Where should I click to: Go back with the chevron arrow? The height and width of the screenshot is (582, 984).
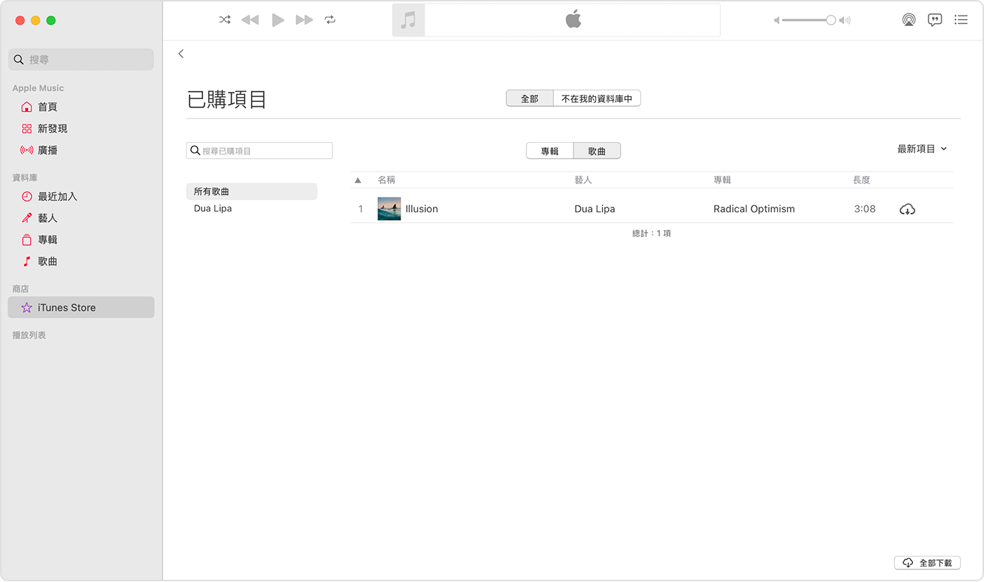(x=181, y=53)
